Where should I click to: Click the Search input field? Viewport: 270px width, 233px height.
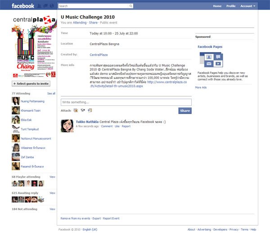(x=94, y=6)
